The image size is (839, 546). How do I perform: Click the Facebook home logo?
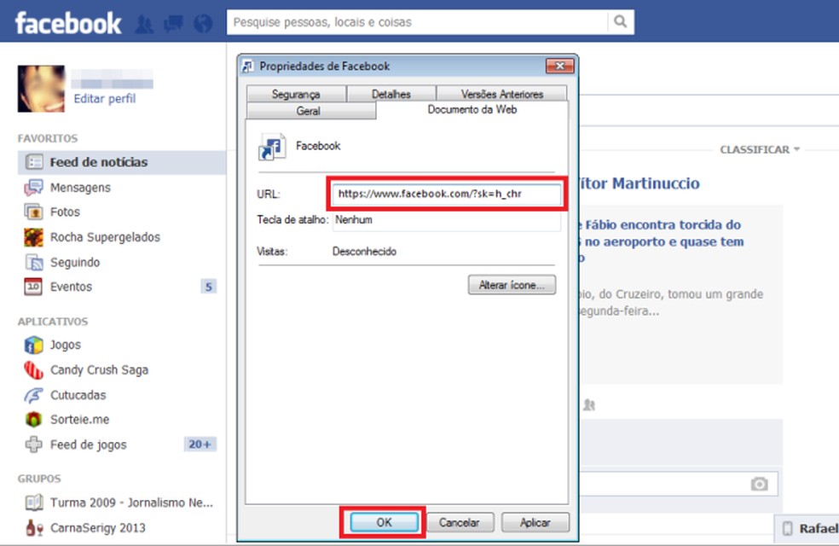coord(68,22)
